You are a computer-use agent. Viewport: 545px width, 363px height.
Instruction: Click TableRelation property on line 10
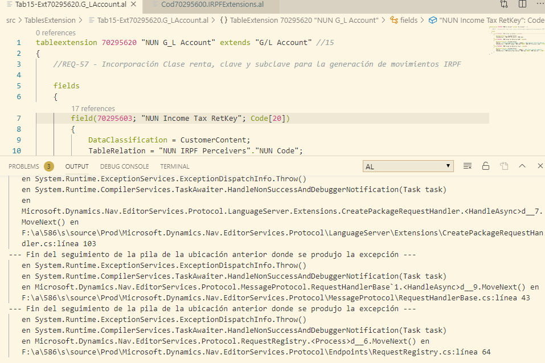click(117, 150)
